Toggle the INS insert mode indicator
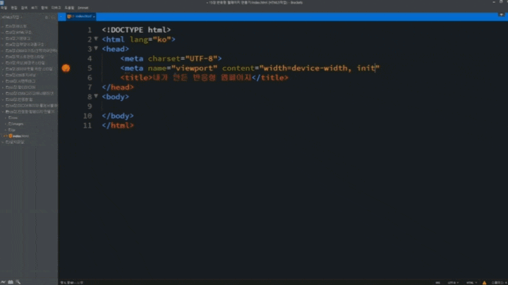Viewport: 508px width, 285px height. pyautogui.click(x=437, y=283)
